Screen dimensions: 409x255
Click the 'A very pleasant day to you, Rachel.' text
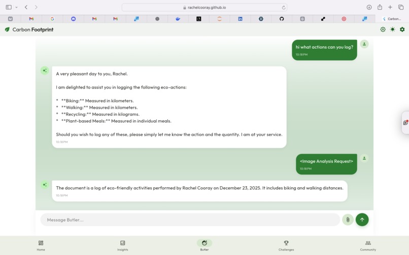click(x=92, y=74)
